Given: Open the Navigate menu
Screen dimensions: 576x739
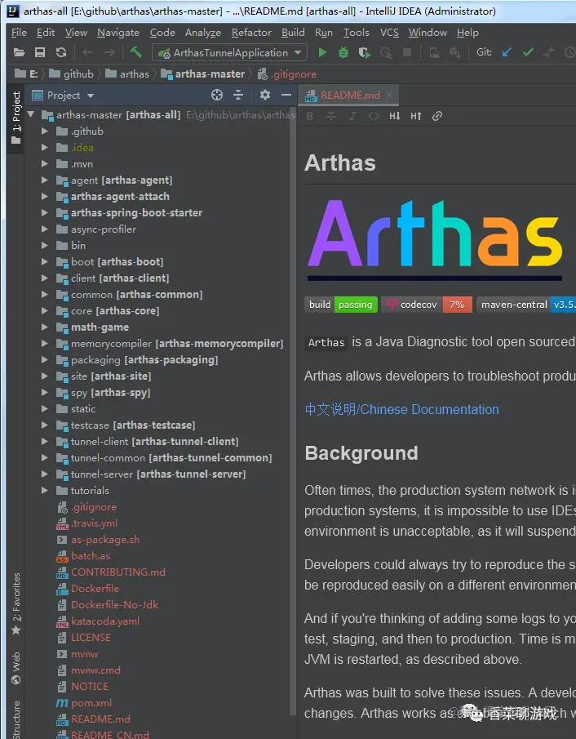Looking at the screenshot, I should [x=118, y=33].
